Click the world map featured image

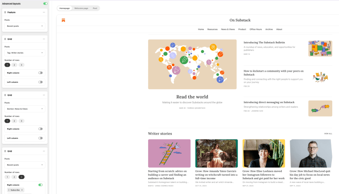click(x=192, y=64)
